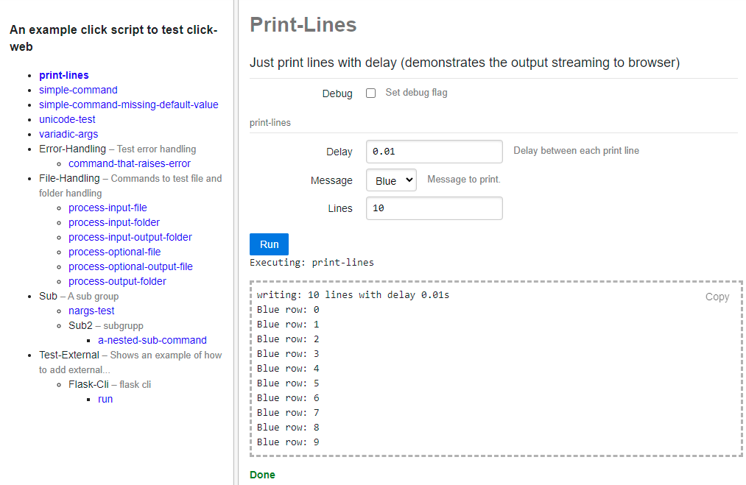Click the blue Run button
746x485 pixels.
pos(269,244)
